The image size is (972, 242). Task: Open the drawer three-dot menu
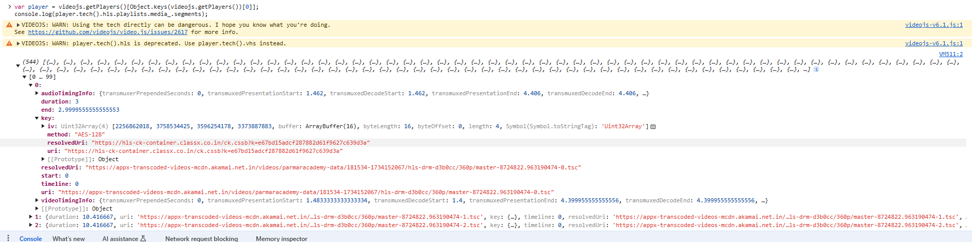[8, 238]
